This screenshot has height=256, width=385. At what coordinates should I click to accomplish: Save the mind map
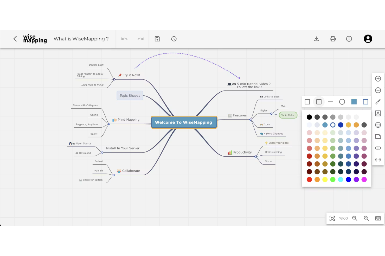[157, 39]
